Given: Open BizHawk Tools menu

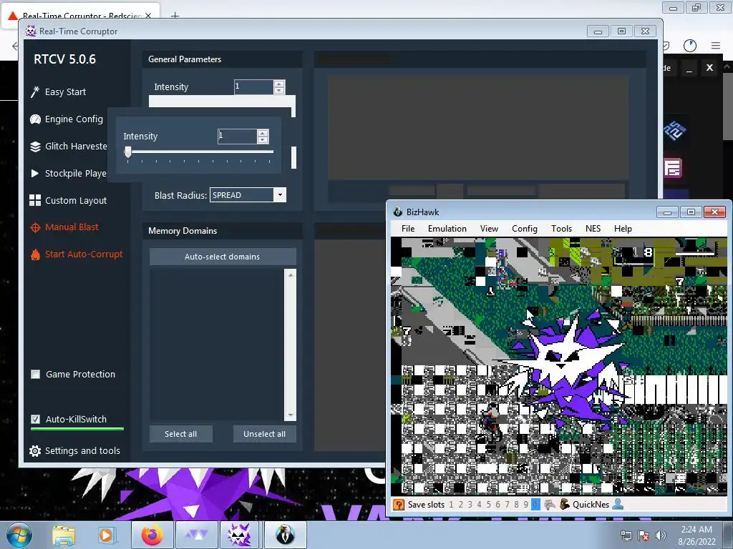Looking at the screenshot, I should click(x=561, y=229).
